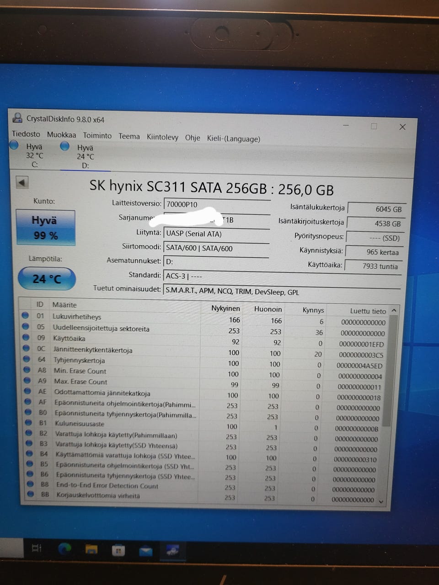Click status dot for End-to-End Error Detection row
This screenshot has width=439, height=585.
pyautogui.click(x=31, y=484)
